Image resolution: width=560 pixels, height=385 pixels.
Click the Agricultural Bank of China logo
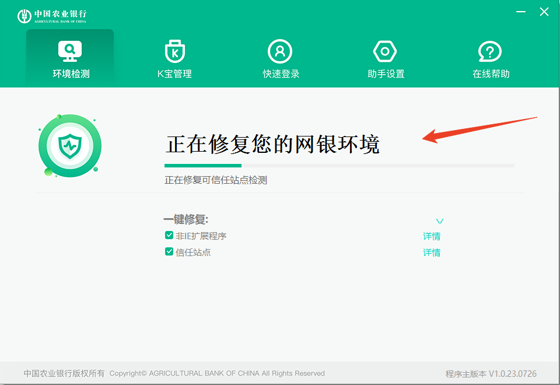(52, 16)
